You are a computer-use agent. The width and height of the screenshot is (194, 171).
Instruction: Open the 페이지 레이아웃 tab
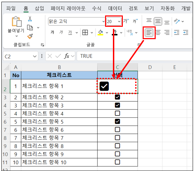tap(68, 9)
